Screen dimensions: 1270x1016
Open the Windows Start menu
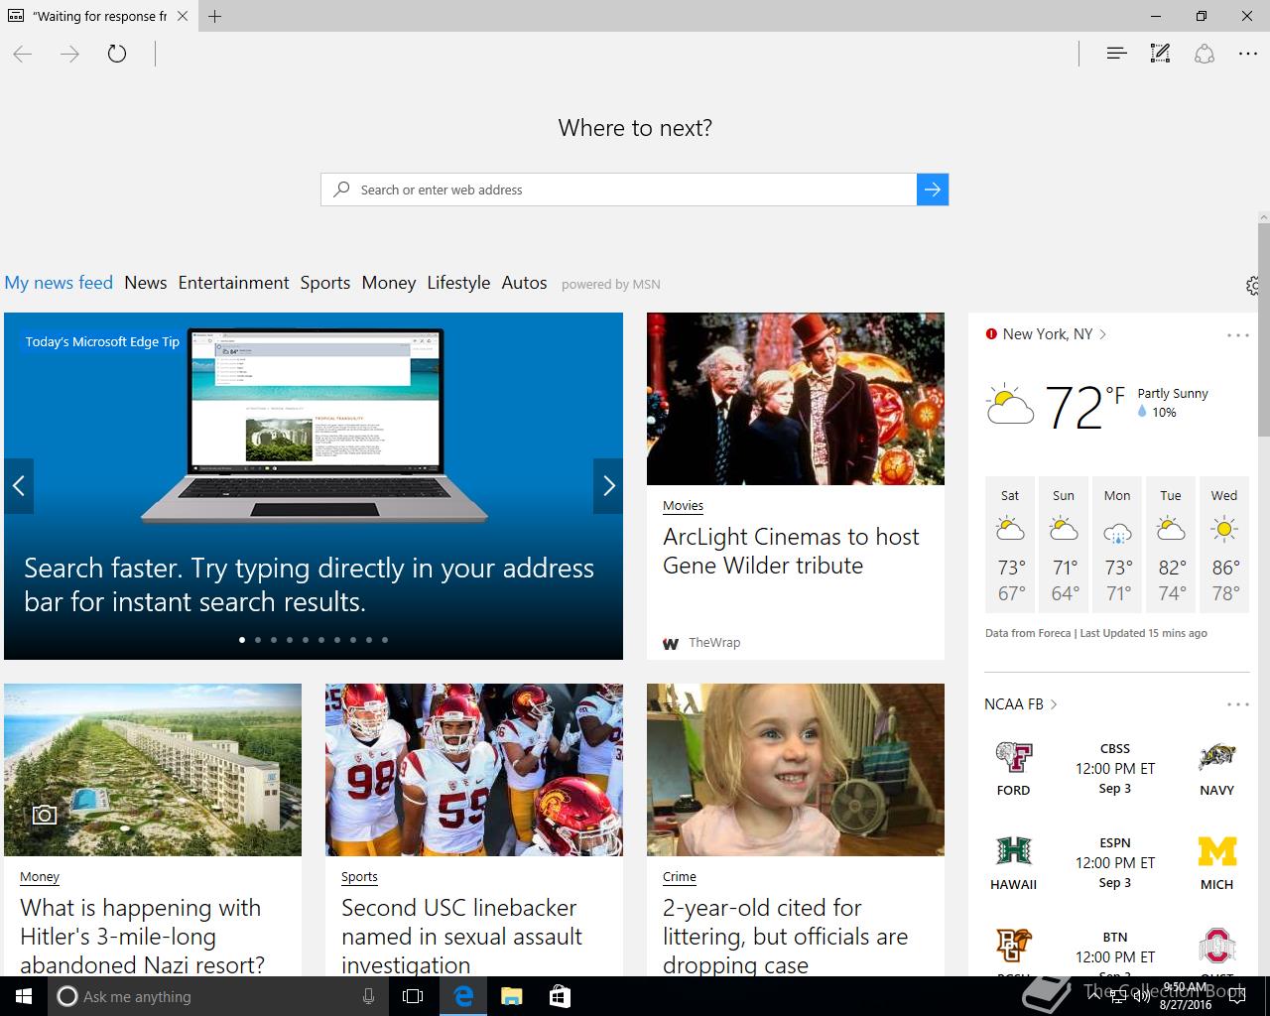pos(24,996)
